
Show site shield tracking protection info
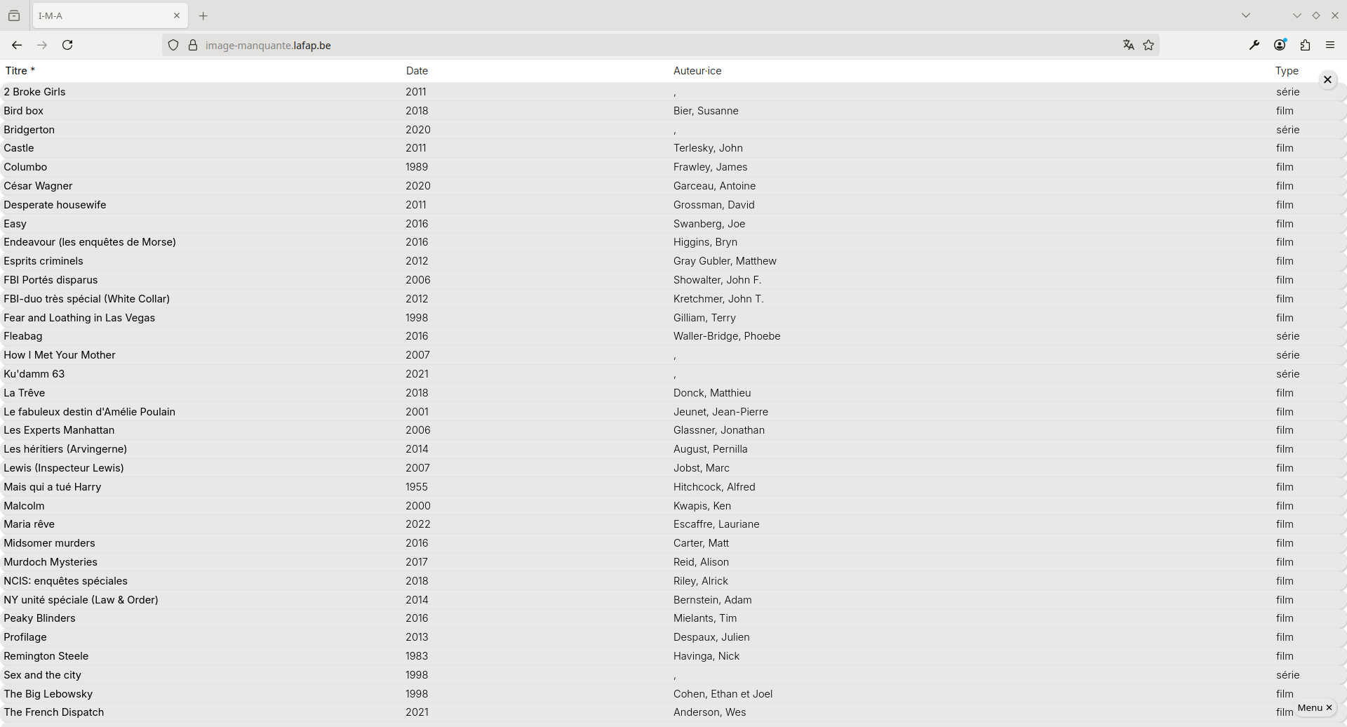173,45
